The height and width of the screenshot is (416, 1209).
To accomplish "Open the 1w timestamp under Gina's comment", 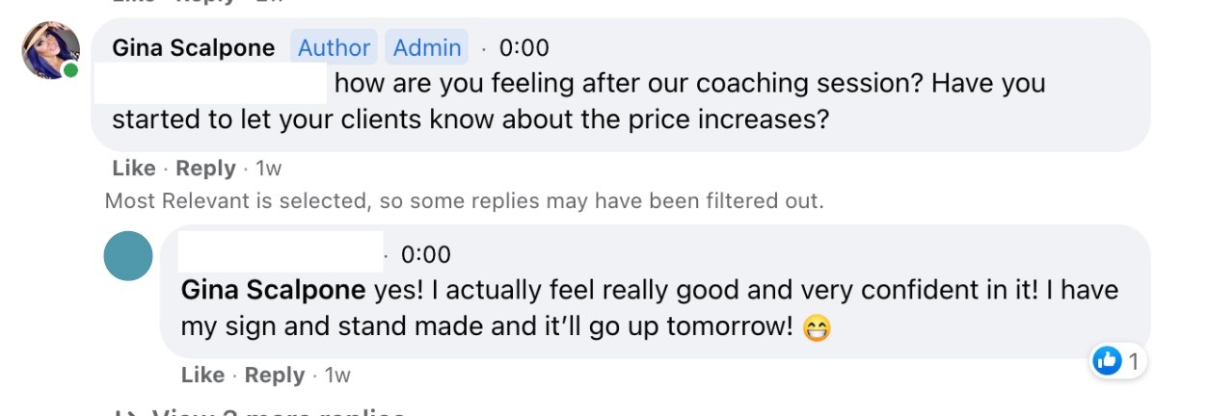I will (269, 169).
